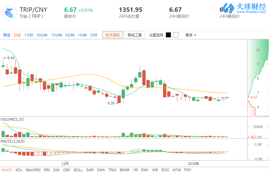The image size is (269, 173).
Task: Select the OBV volume indicator
Action: click(67, 170)
